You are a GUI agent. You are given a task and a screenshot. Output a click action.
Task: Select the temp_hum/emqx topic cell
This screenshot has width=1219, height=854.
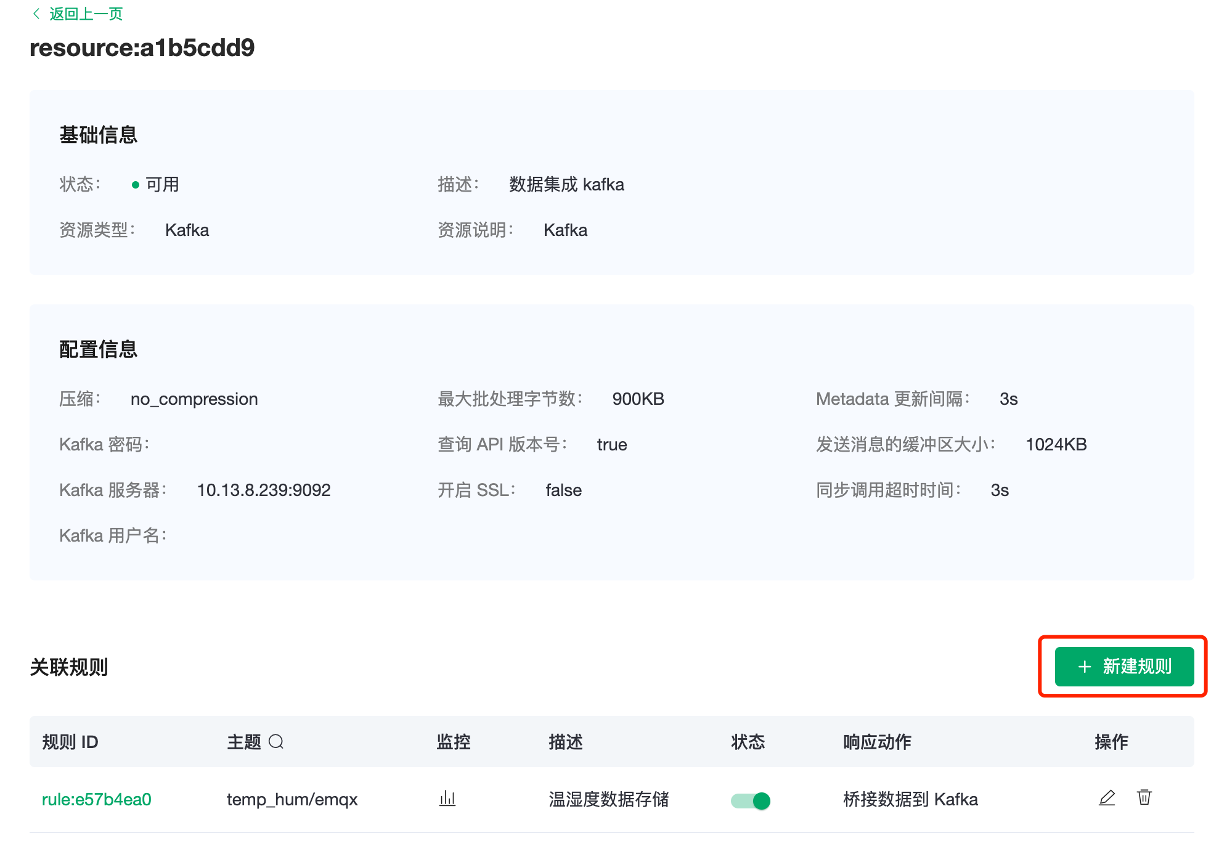pyautogui.click(x=291, y=799)
